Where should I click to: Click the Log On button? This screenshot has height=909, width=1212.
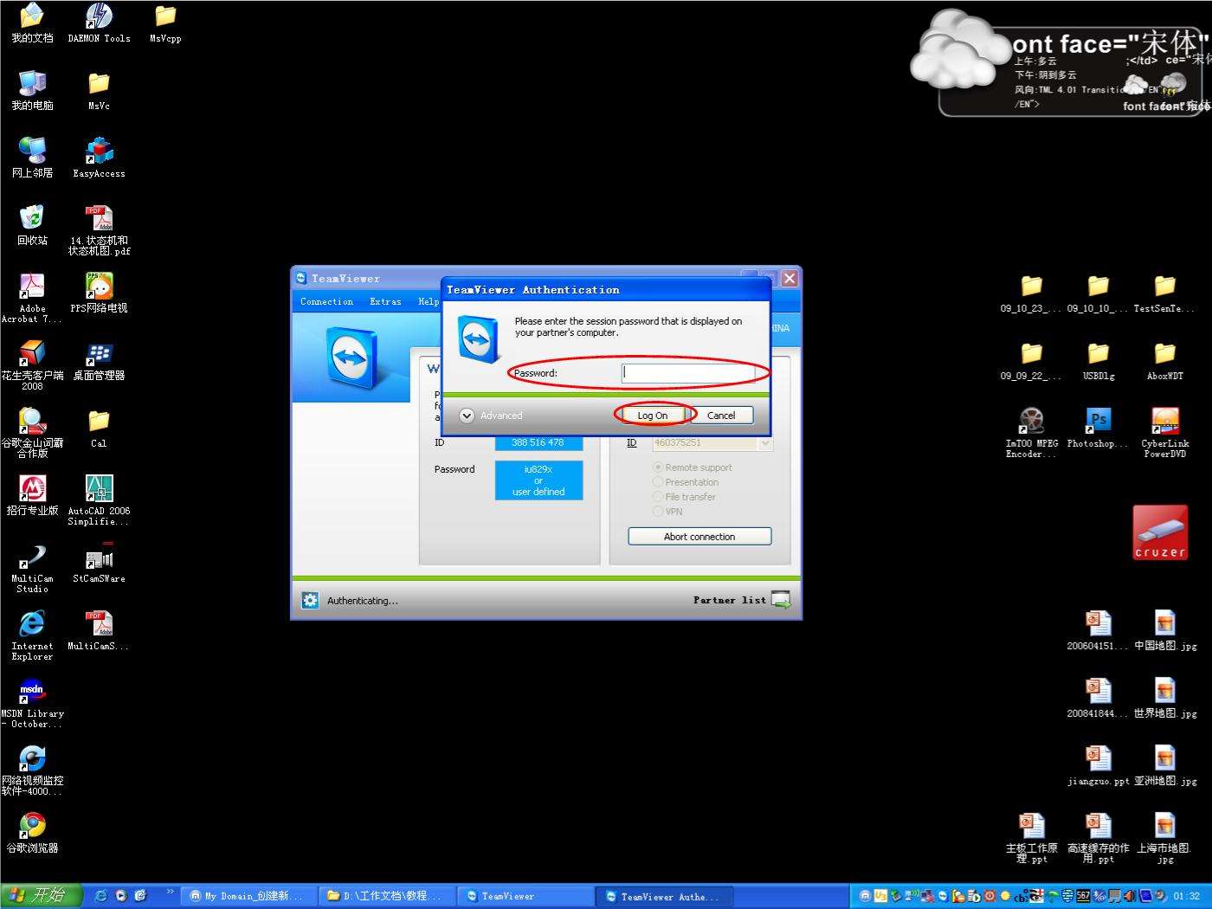tap(652, 416)
